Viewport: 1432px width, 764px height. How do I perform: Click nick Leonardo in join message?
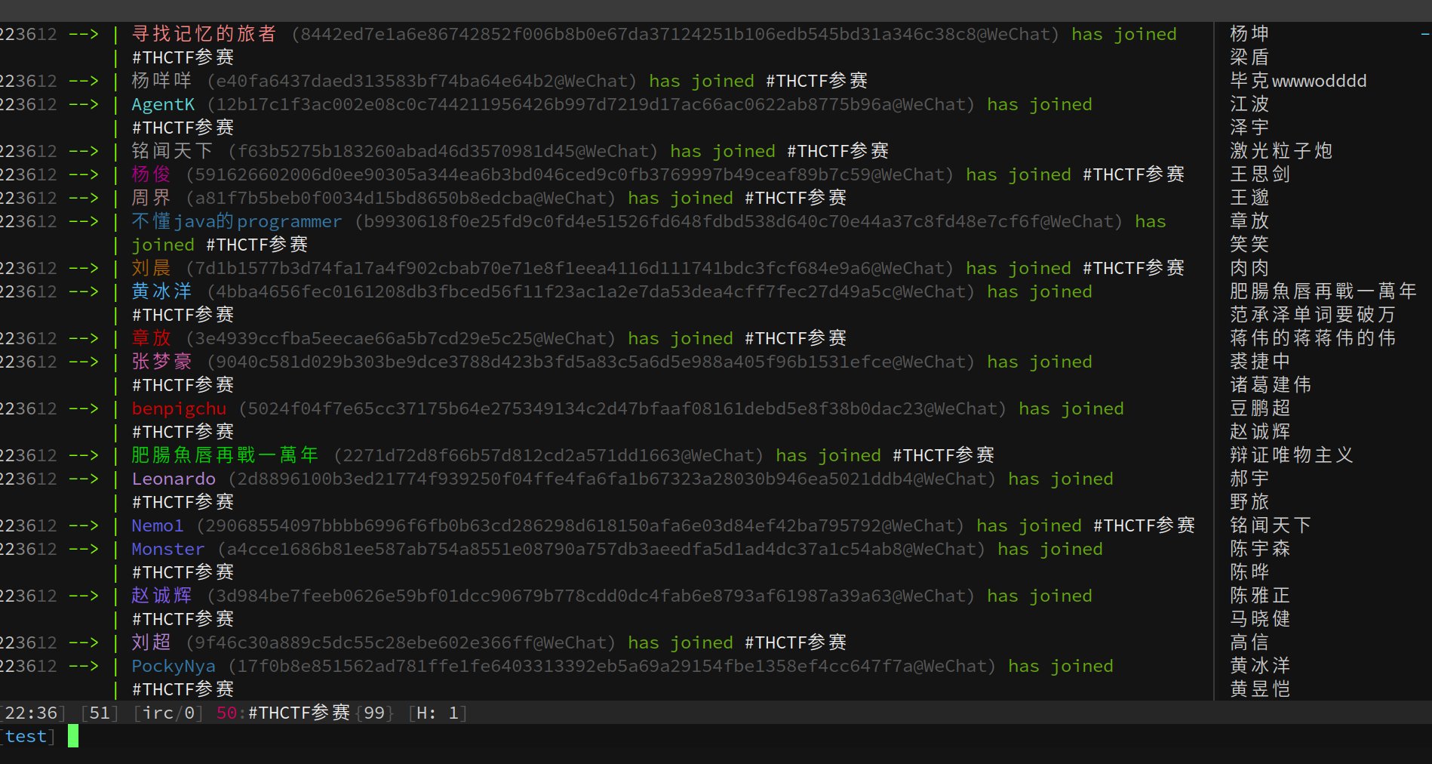(174, 479)
